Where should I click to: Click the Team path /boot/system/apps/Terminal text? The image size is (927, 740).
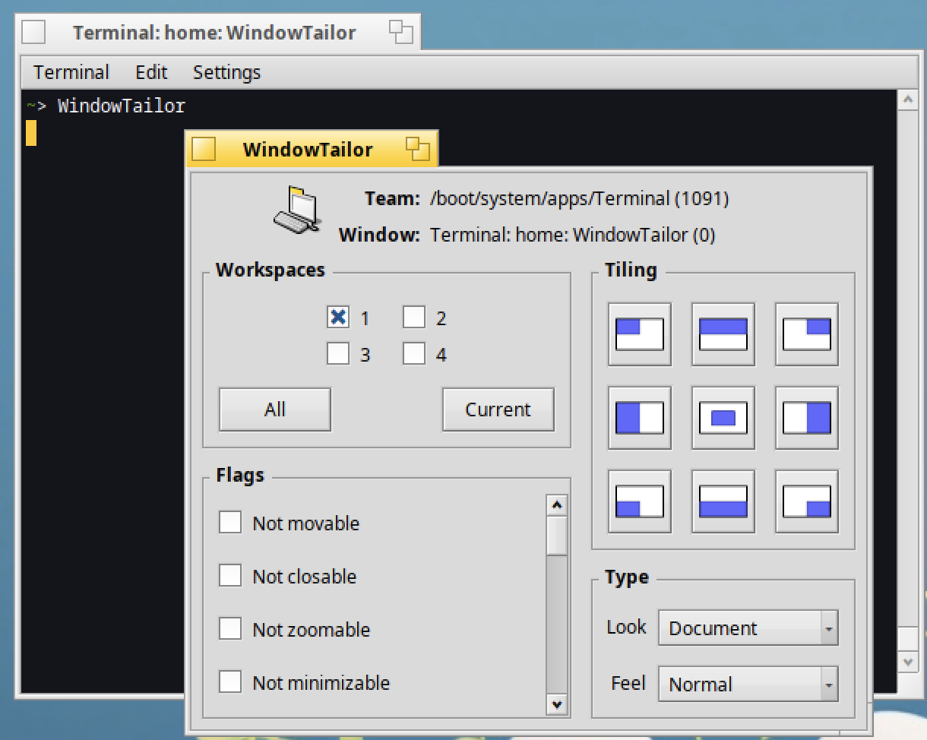[x=579, y=199]
